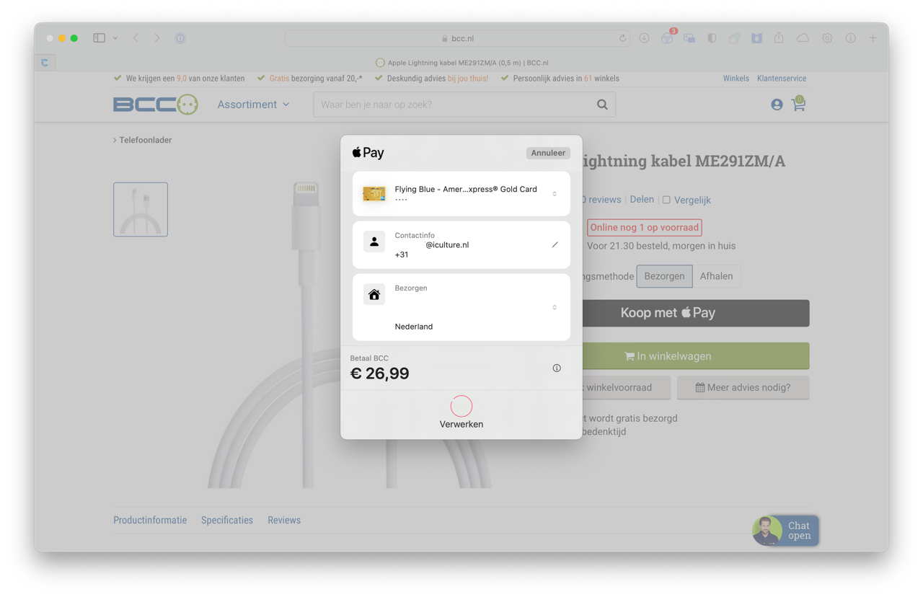Click the magnifier search icon

[x=602, y=105]
